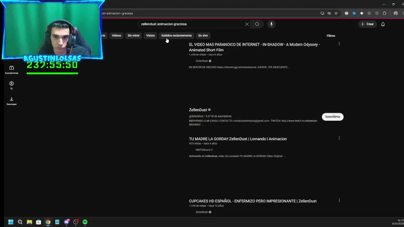Open Notepad from the taskbar

click(x=57, y=222)
